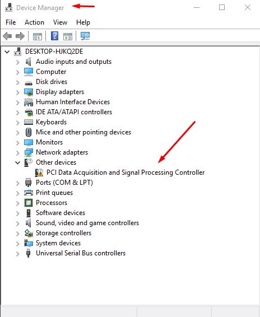Select PCI Data Acquisition and Signal Processing Controller

(126, 173)
